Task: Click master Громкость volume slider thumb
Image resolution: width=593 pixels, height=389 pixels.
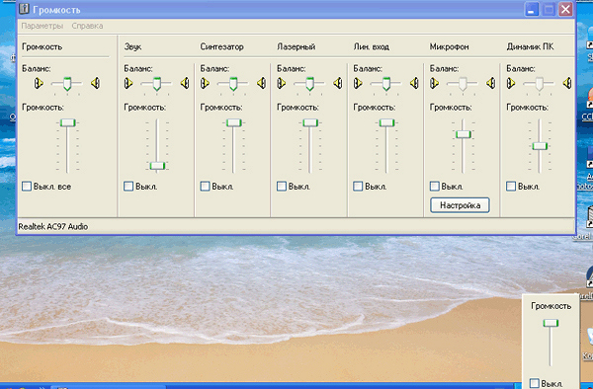Action: 68,122
